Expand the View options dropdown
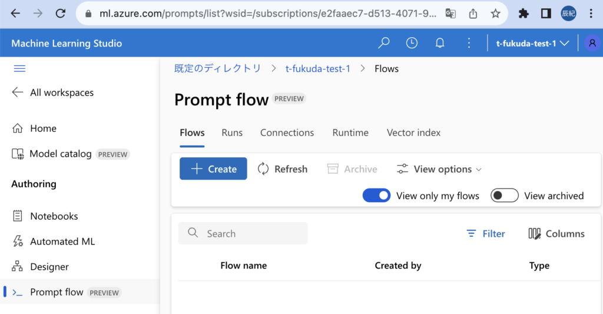Viewport: 603px width, 314px height. tap(439, 169)
